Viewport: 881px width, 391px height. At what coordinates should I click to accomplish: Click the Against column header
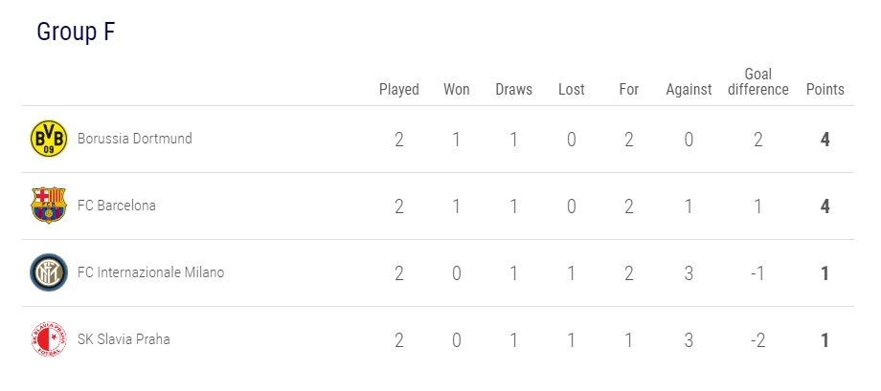point(689,89)
